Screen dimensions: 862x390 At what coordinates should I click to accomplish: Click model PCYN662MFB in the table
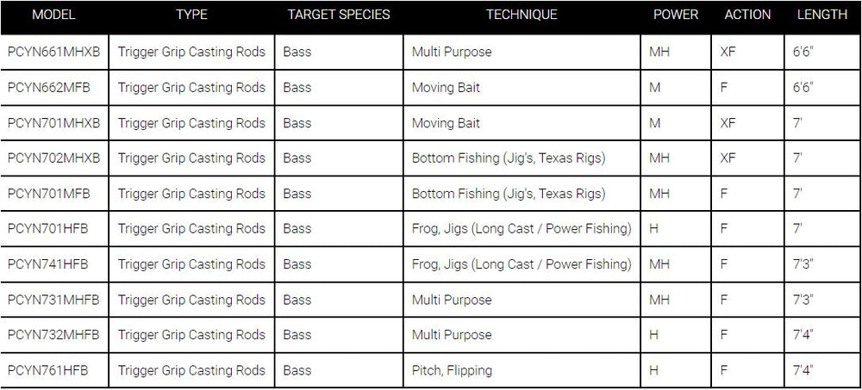point(48,88)
